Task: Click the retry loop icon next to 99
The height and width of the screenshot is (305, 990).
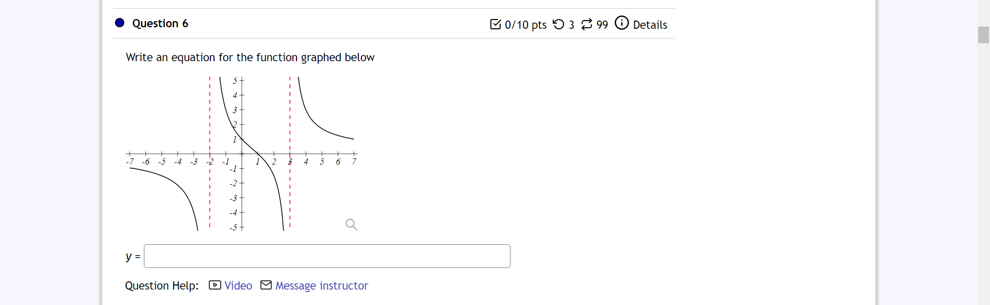Action: pyautogui.click(x=587, y=24)
